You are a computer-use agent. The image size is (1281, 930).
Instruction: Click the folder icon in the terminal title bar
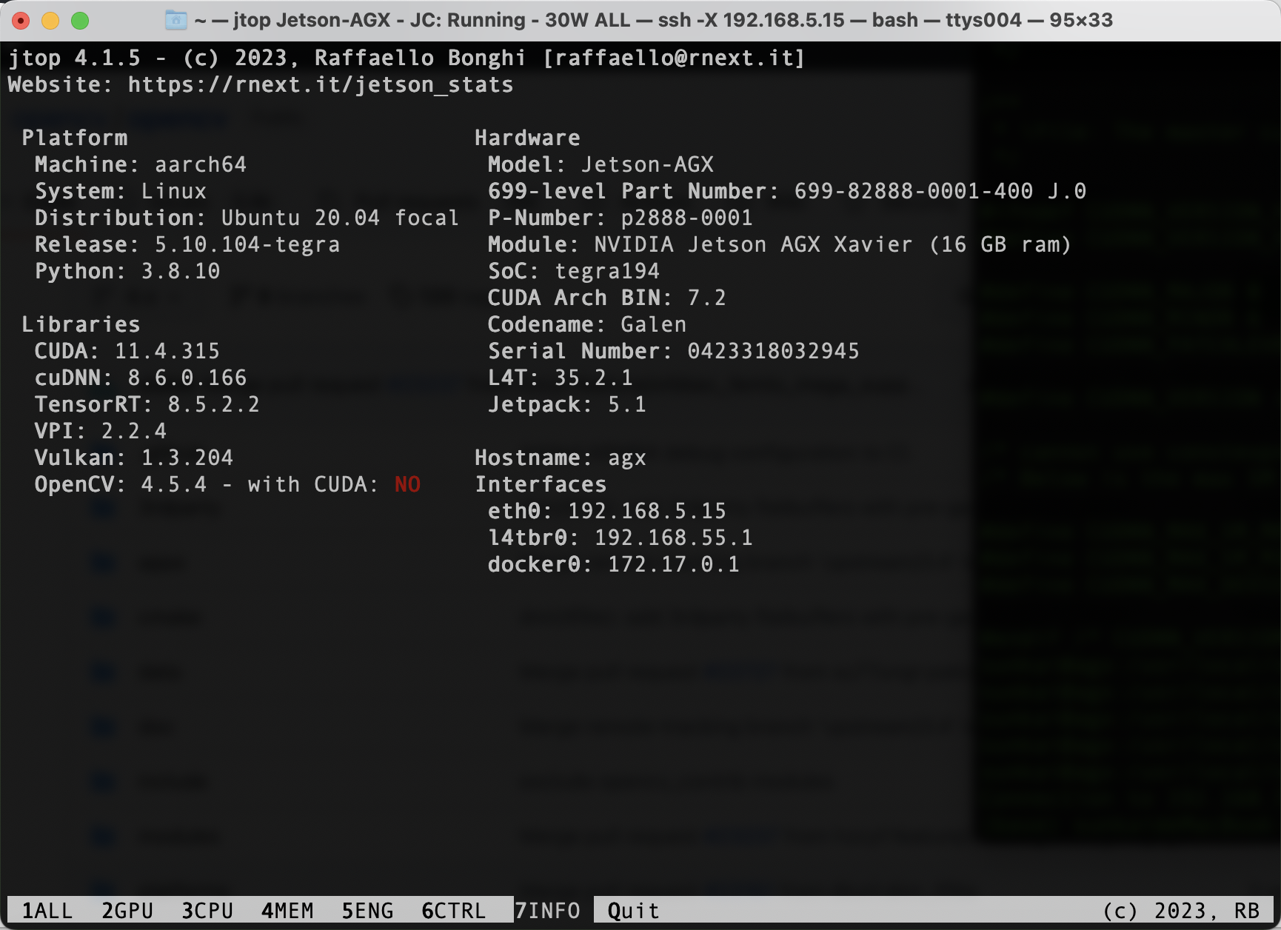175,20
